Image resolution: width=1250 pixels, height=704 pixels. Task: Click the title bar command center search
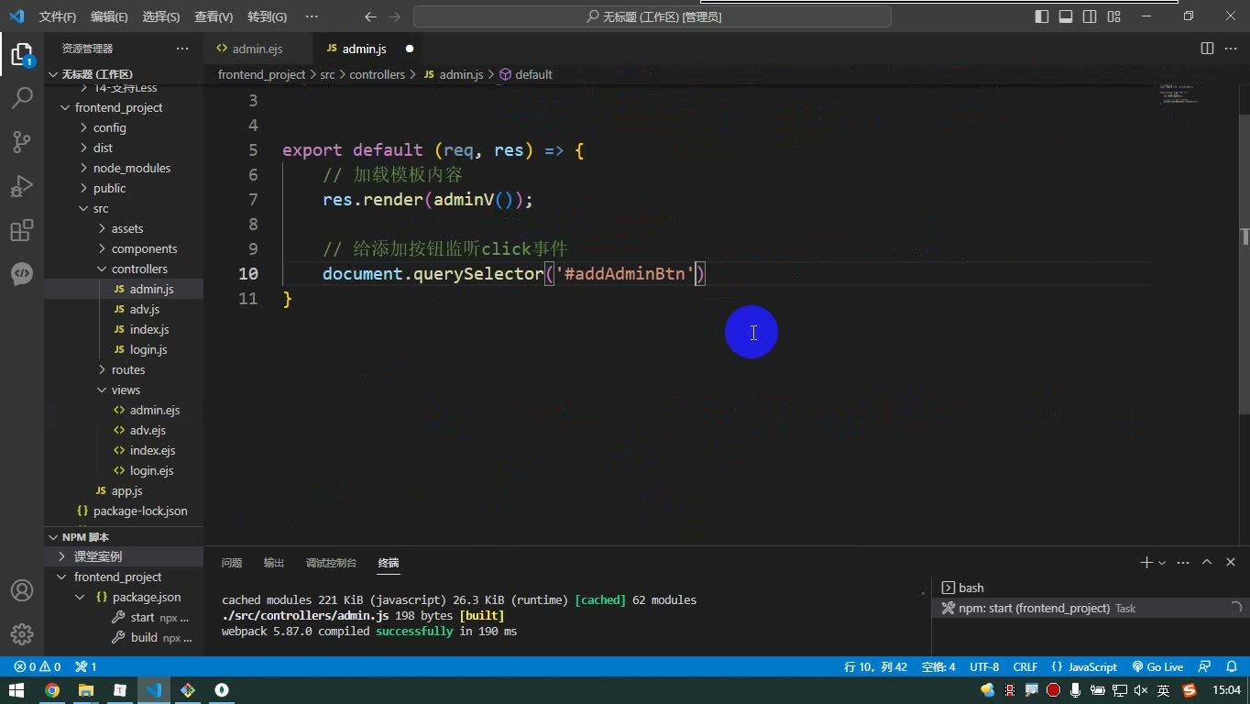652,16
